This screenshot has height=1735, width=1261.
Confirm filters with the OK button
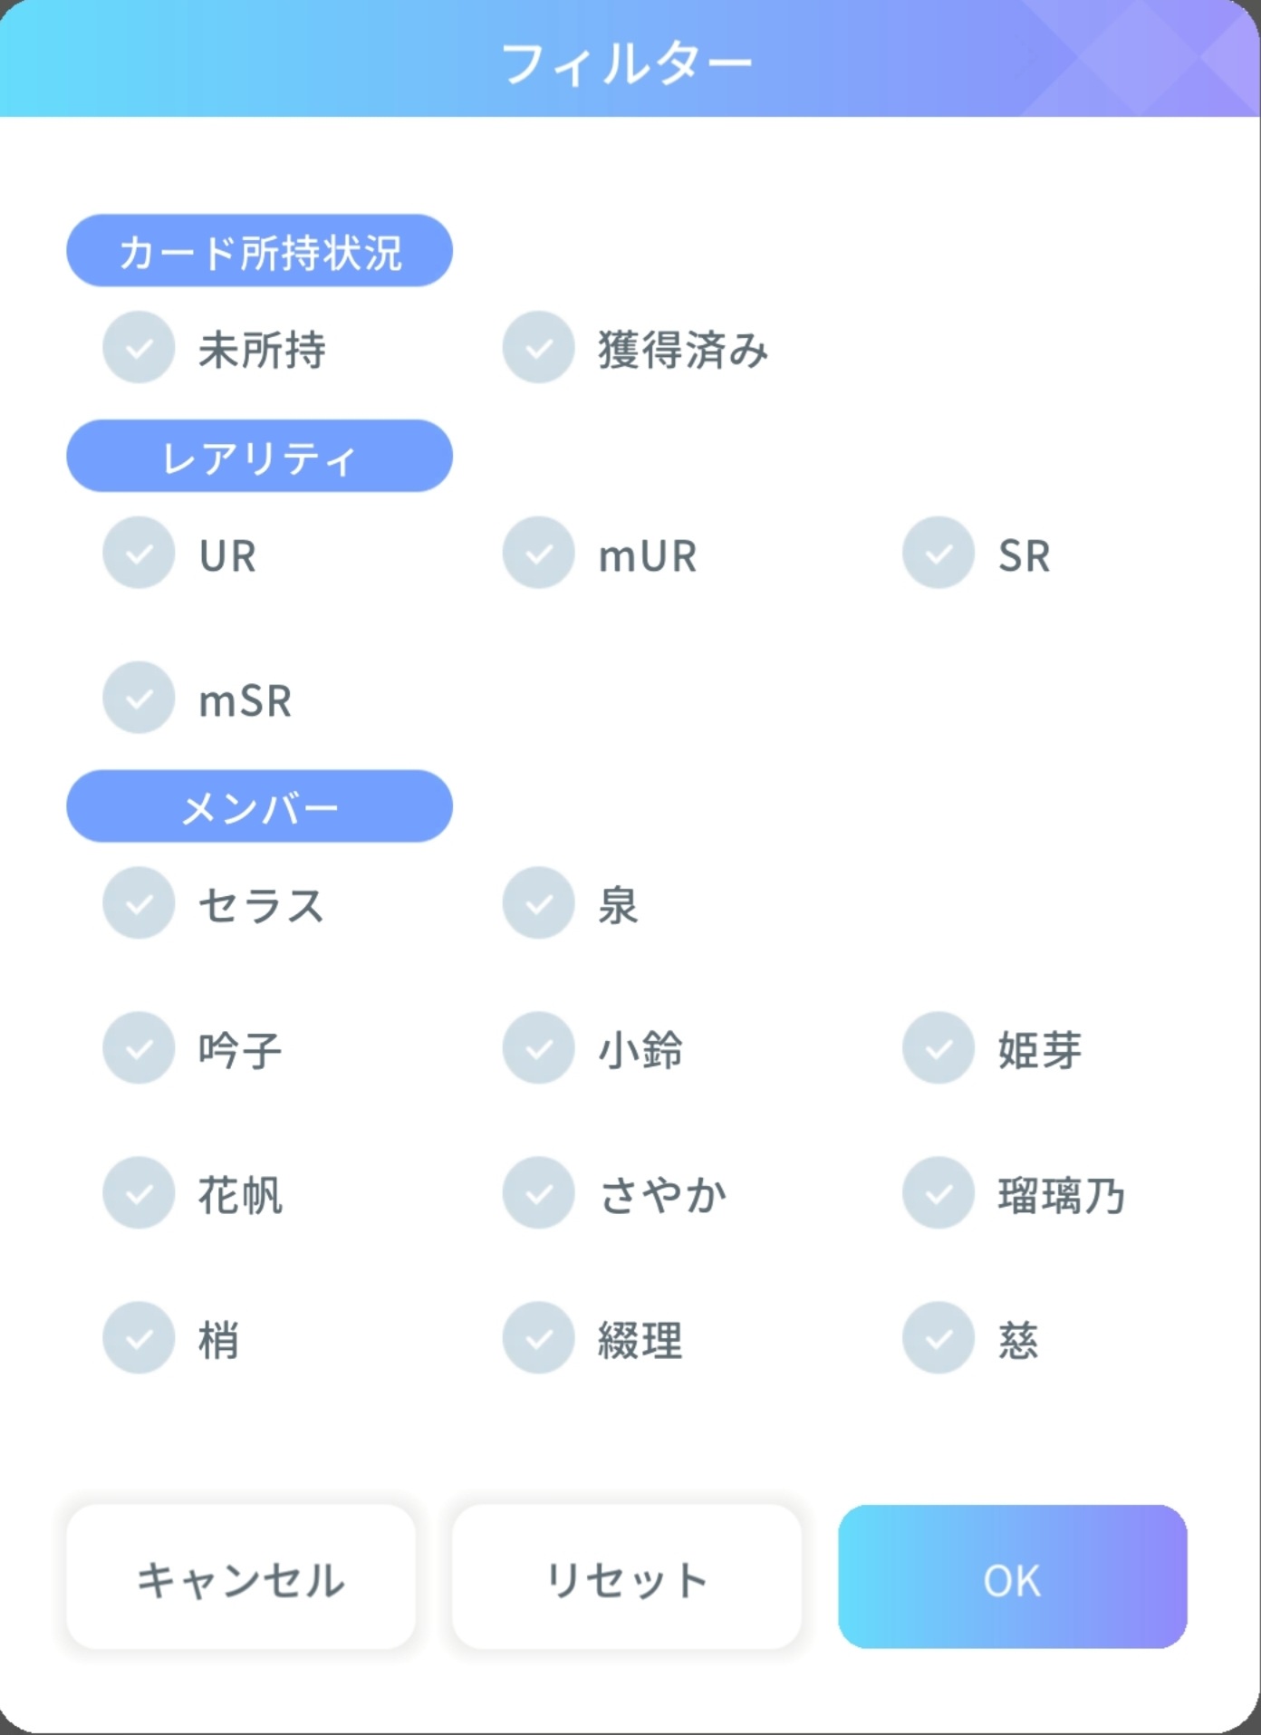[1012, 1577]
